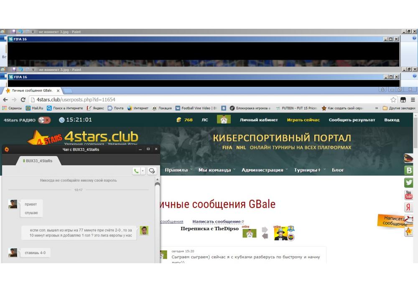
Task: Click the Yandex Я sidebar icon
Action: [x=409, y=207]
